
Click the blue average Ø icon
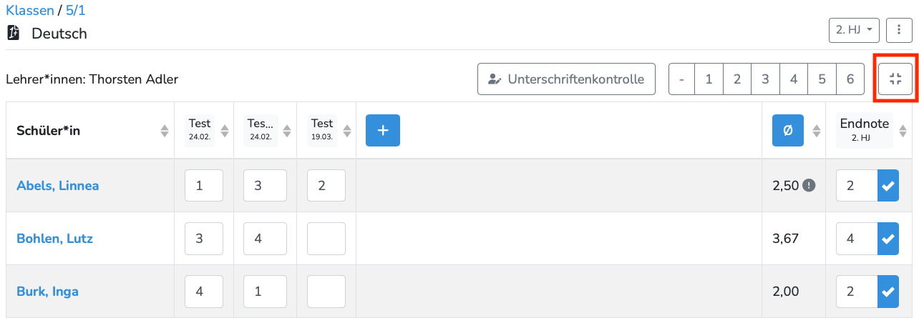click(787, 130)
